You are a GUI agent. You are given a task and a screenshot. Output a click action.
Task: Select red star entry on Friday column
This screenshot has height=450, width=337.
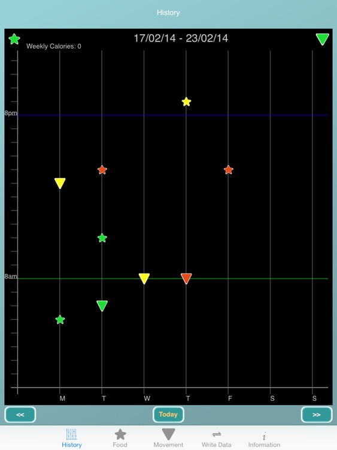point(229,170)
